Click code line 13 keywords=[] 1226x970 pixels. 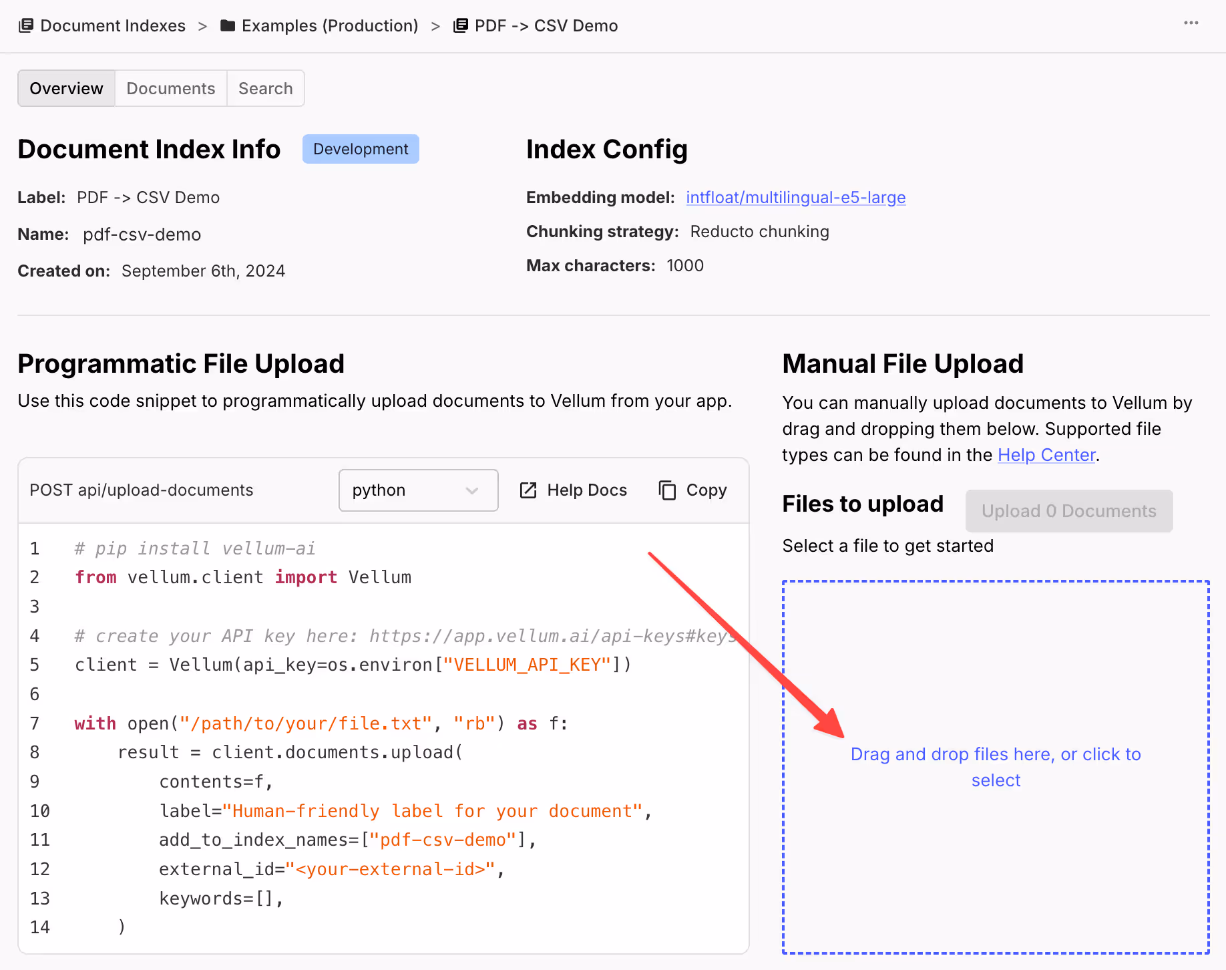pyautogui.click(x=221, y=899)
